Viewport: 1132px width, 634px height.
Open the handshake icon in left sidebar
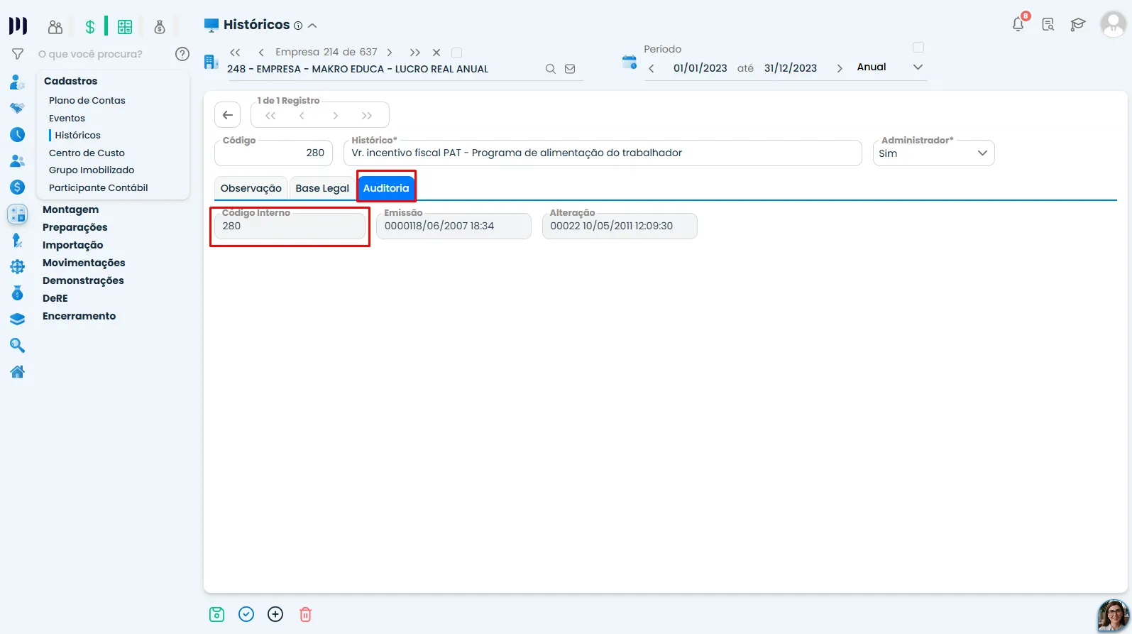pos(18,108)
